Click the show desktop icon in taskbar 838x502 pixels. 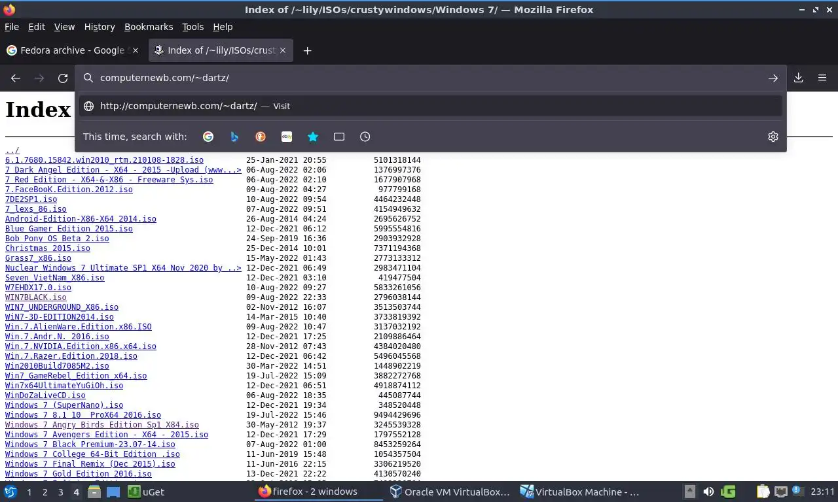point(113,492)
